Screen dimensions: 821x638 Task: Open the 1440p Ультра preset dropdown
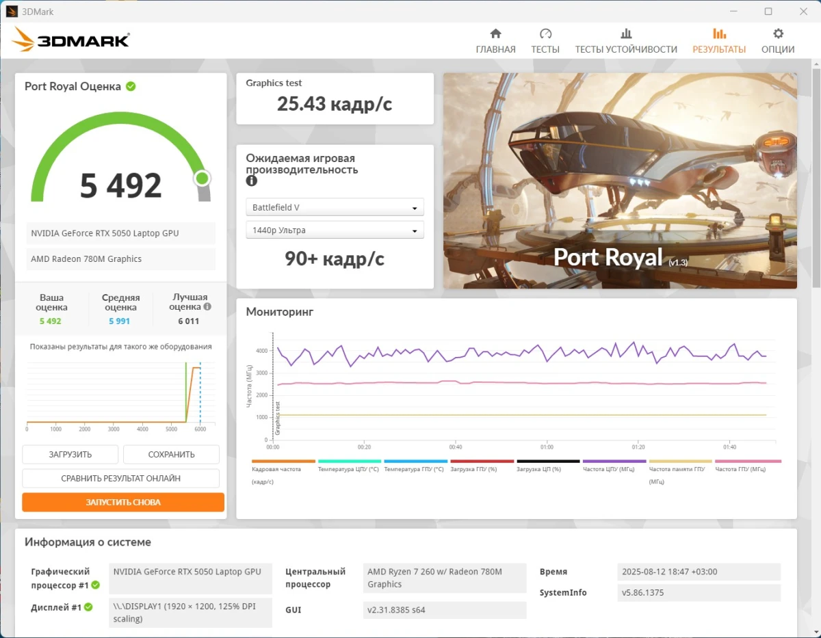(335, 230)
